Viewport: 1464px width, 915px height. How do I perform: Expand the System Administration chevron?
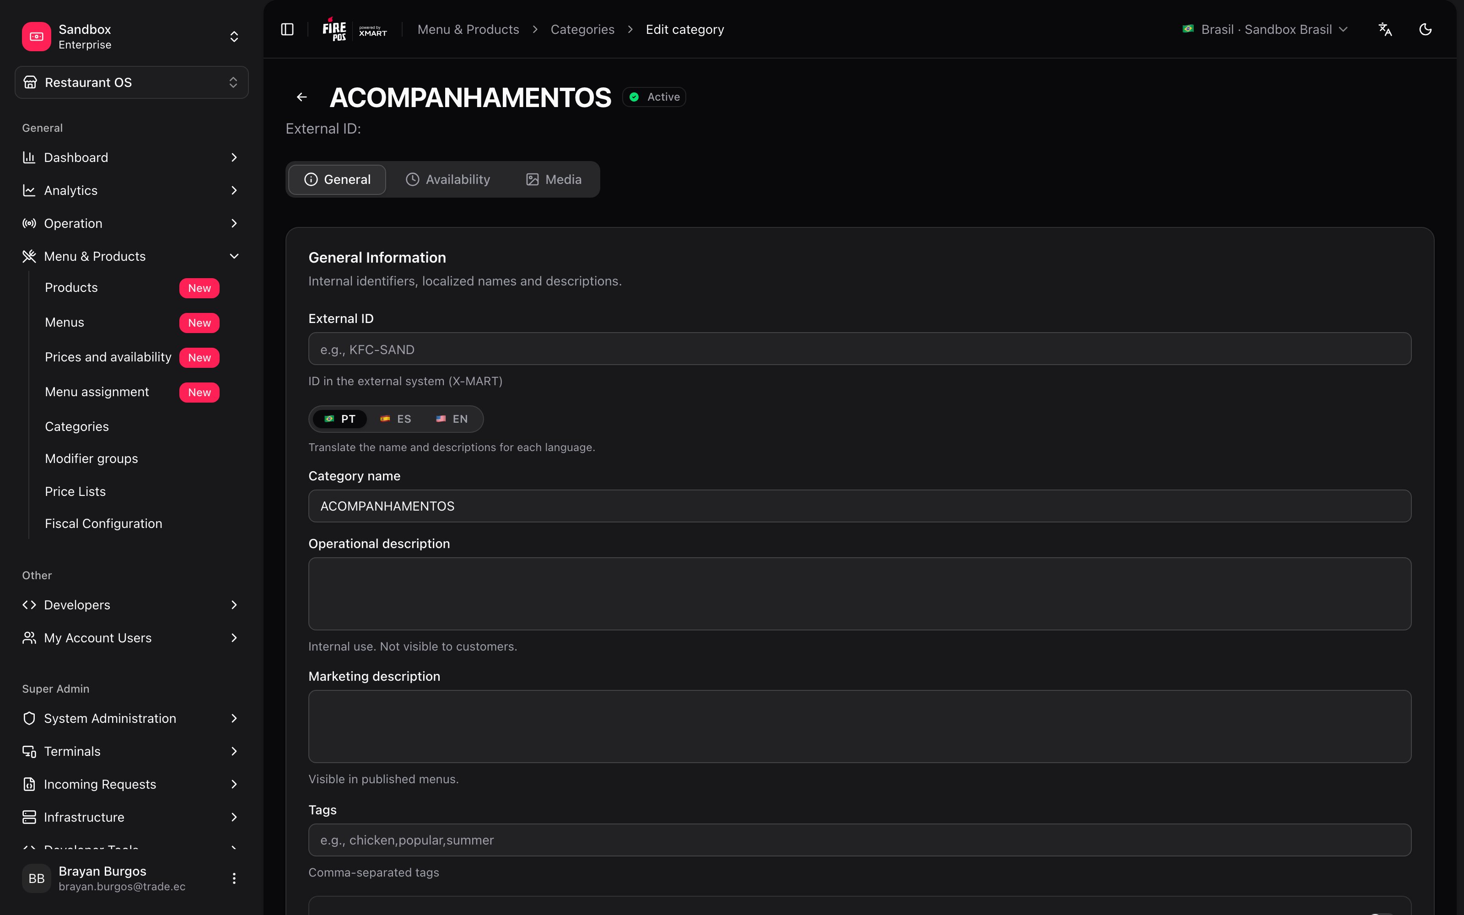coord(234,718)
